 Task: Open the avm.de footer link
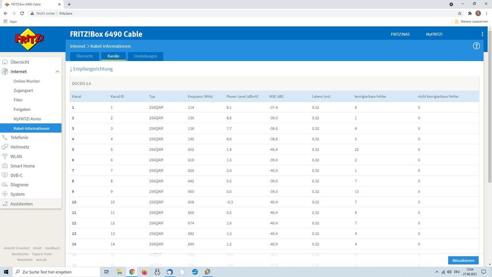click(x=41, y=260)
